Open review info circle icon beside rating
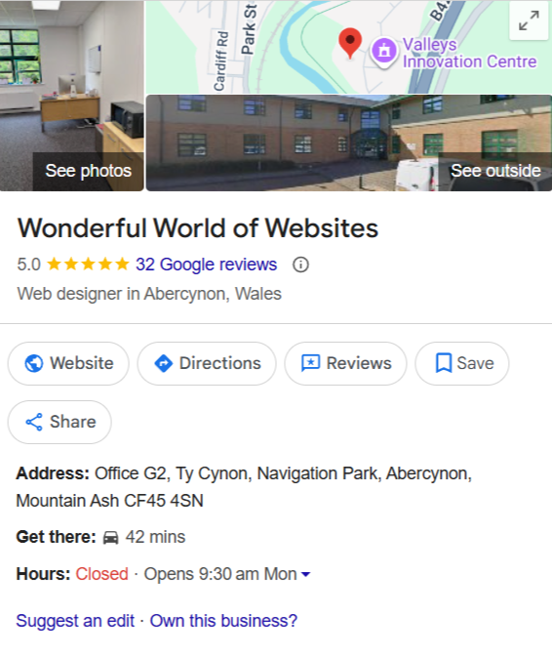 pos(300,265)
